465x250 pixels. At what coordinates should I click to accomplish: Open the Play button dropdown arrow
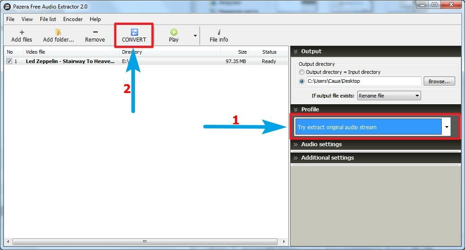(x=195, y=36)
